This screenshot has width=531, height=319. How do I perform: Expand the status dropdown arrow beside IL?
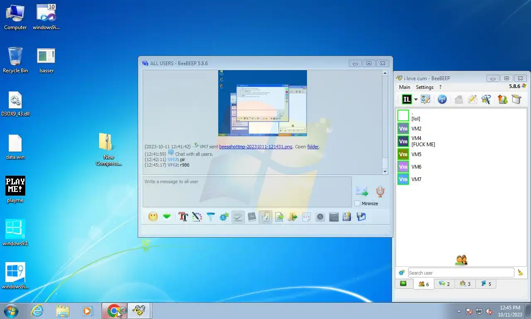tap(416, 100)
